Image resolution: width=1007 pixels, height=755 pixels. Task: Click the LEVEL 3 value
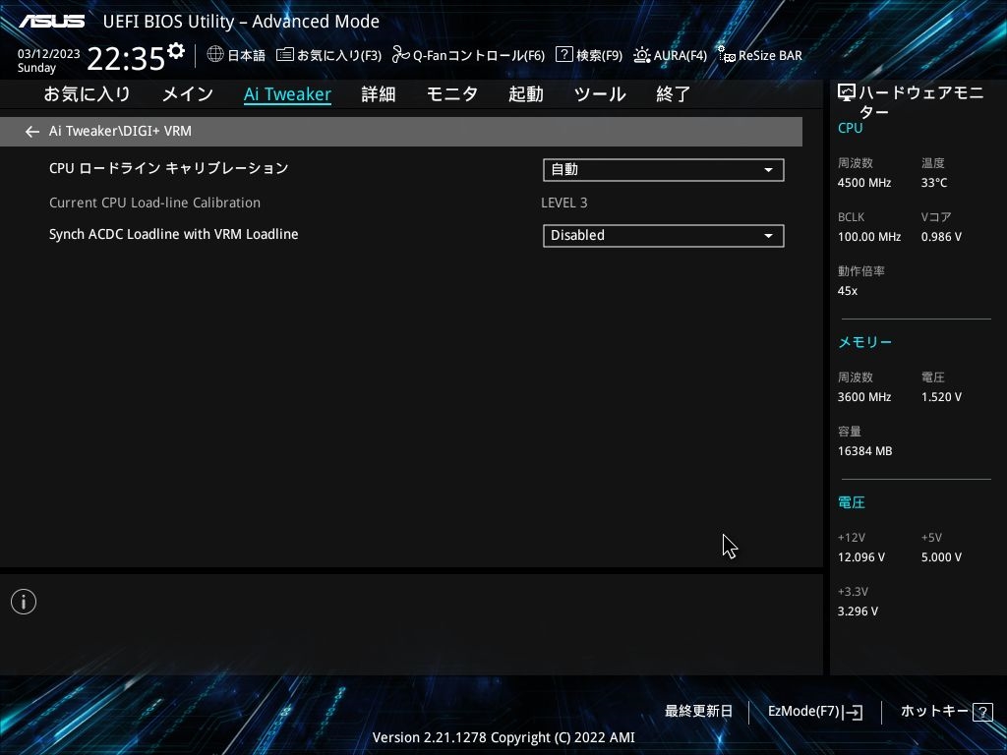click(563, 203)
